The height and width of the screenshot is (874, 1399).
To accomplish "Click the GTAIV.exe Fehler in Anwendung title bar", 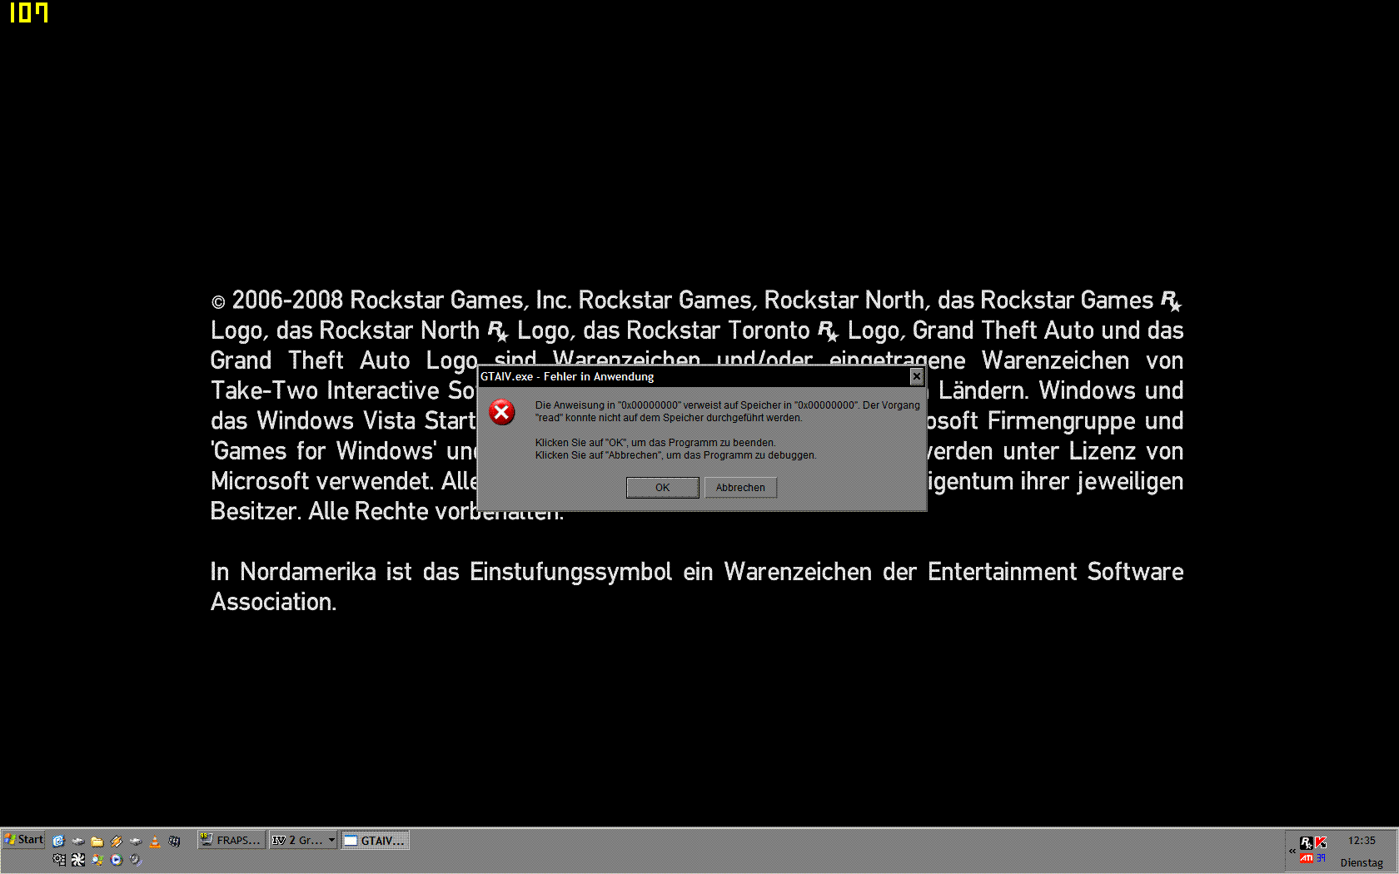I will pyautogui.click(x=691, y=376).
